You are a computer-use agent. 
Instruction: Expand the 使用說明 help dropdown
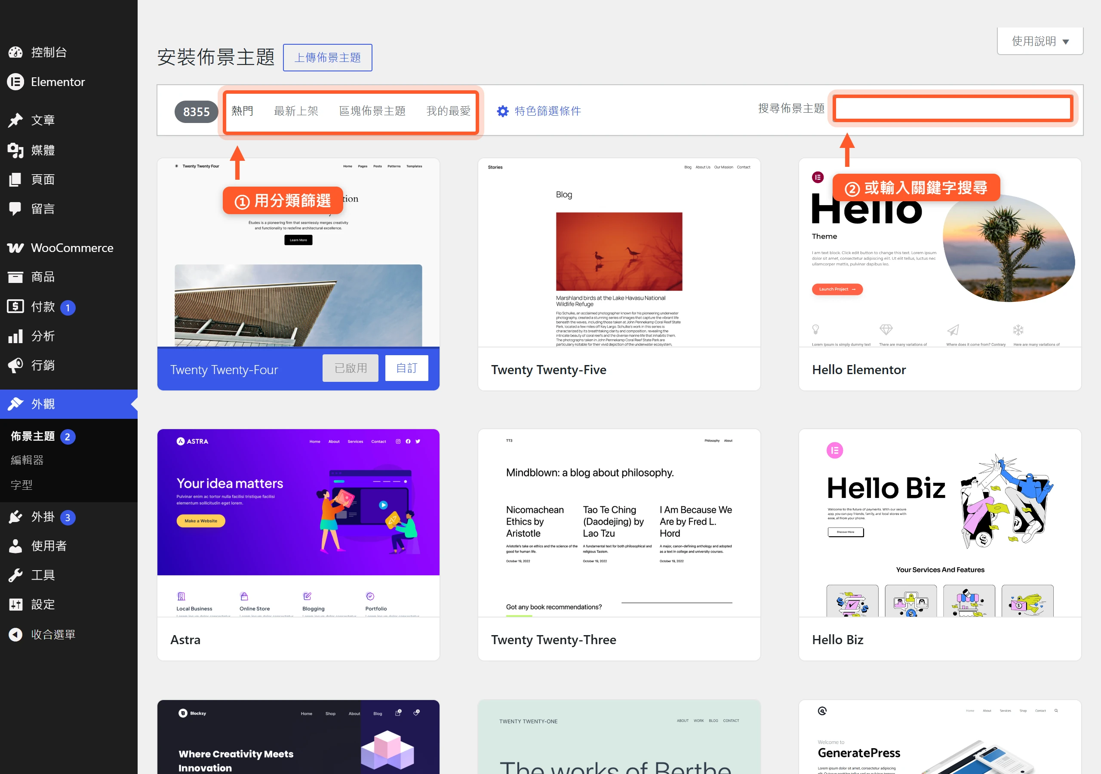click(x=1039, y=41)
